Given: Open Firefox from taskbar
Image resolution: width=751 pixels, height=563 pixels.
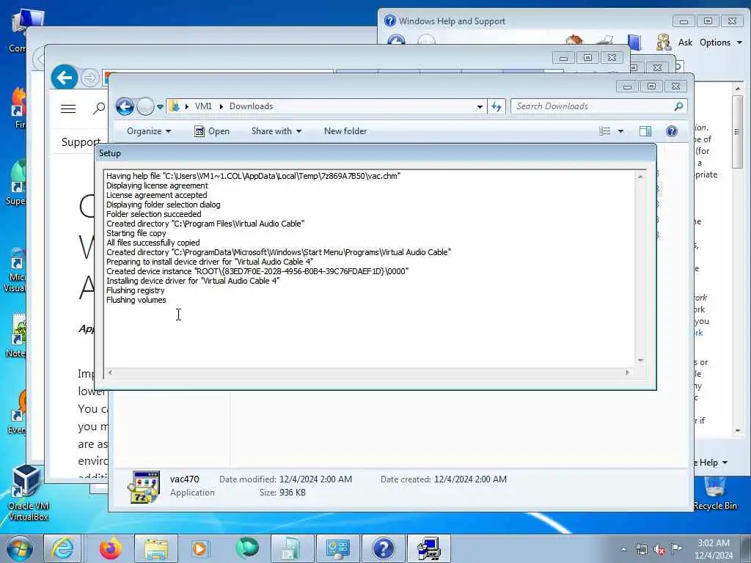Looking at the screenshot, I should pyautogui.click(x=111, y=548).
